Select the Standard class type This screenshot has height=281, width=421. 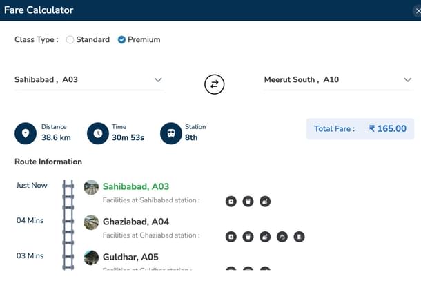70,40
